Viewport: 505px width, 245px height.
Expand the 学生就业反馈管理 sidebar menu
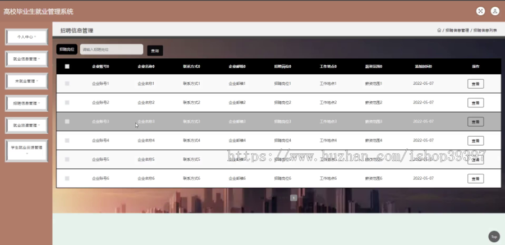(26, 150)
